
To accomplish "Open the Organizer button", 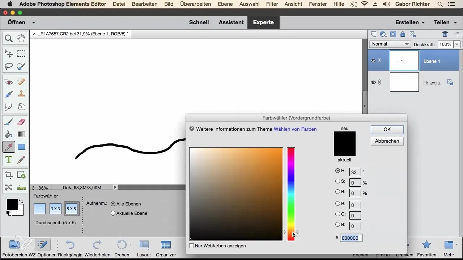I will 166,247.
